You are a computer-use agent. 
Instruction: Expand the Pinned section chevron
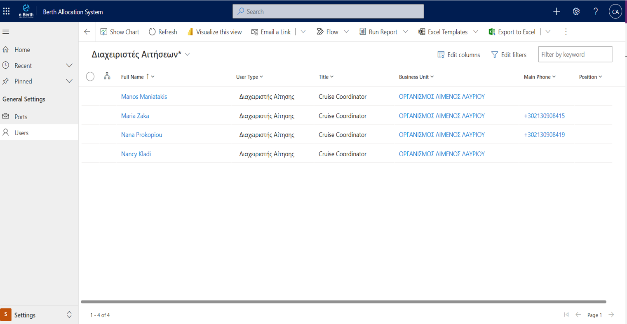coord(69,81)
